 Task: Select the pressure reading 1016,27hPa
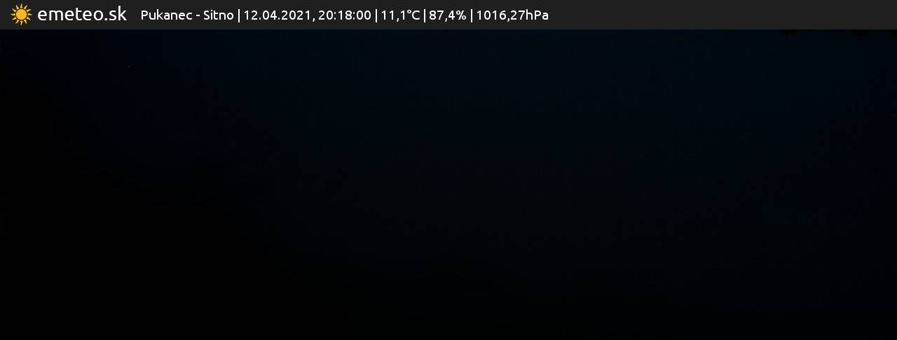(x=512, y=15)
